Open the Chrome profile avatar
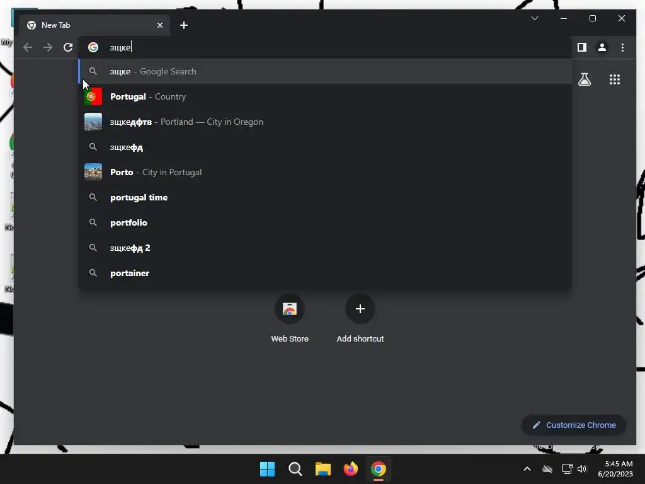645x484 pixels. coord(602,47)
